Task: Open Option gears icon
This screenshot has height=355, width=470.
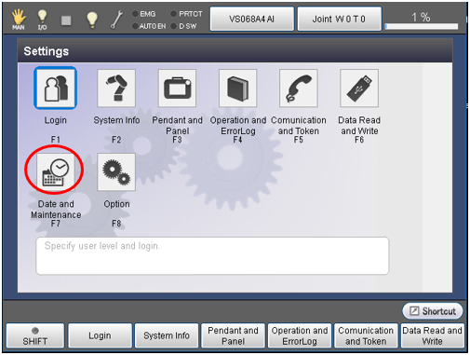Action: (116, 171)
